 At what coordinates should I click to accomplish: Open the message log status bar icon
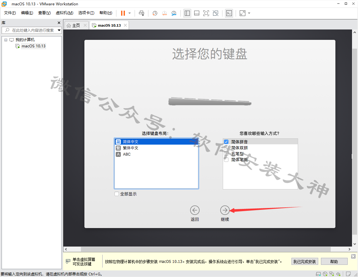click(x=348, y=274)
